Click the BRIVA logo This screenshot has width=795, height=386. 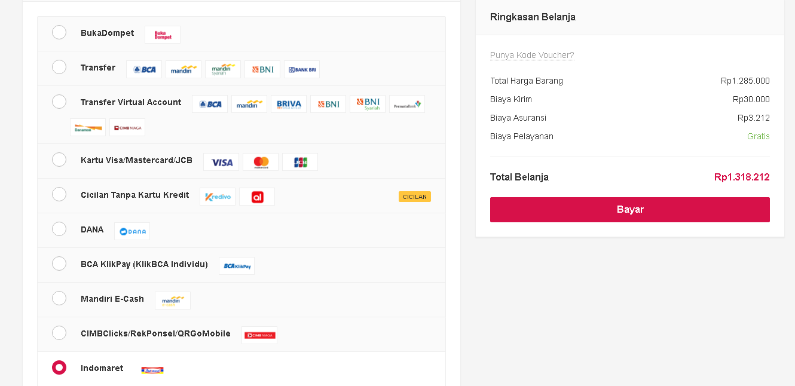289,104
